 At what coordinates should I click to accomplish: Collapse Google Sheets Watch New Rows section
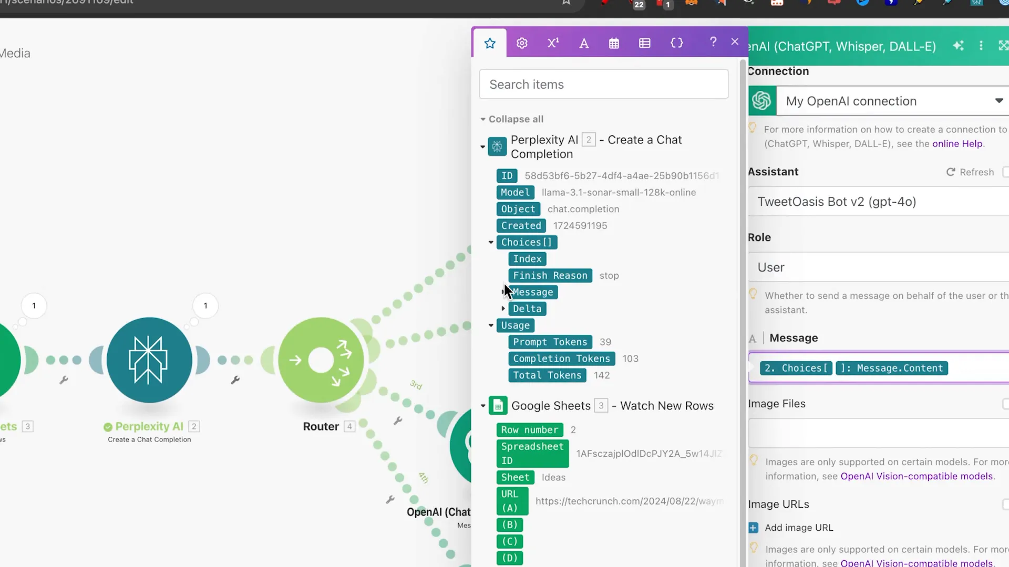click(x=482, y=406)
